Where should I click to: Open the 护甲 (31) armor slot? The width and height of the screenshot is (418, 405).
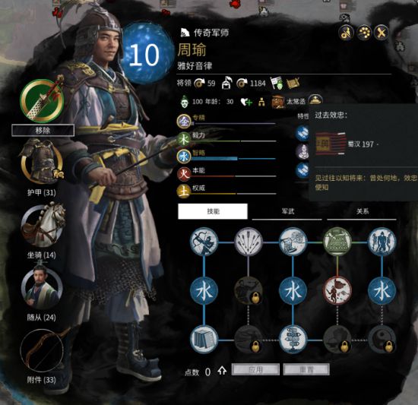pyautogui.click(x=42, y=161)
